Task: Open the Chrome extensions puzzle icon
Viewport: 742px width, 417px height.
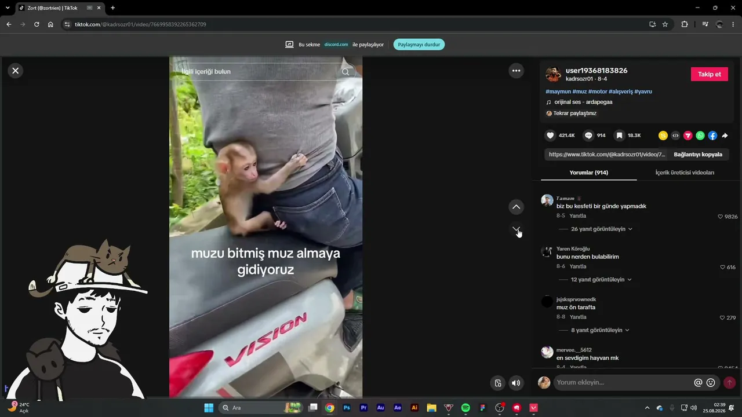Action: point(685,24)
